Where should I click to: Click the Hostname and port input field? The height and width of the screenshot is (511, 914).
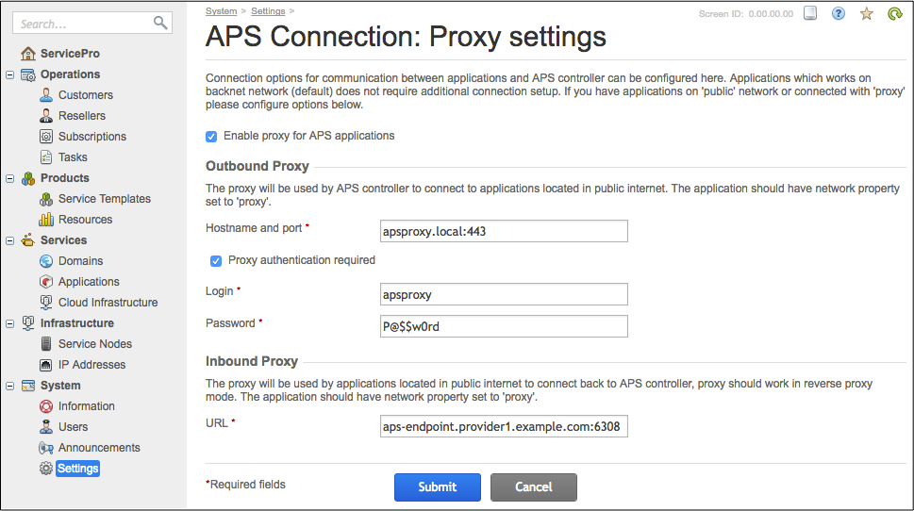click(504, 231)
